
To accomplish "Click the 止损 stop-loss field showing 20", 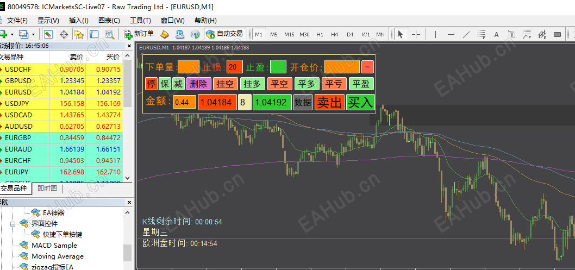I will coord(235,67).
